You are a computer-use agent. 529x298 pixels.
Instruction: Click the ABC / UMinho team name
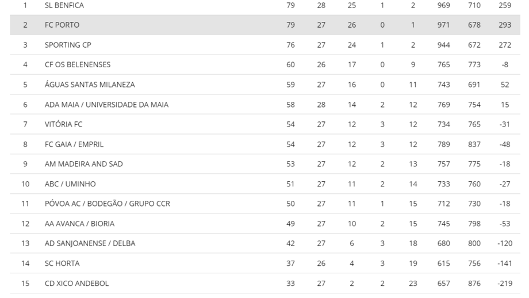click(x=70, y=184)
